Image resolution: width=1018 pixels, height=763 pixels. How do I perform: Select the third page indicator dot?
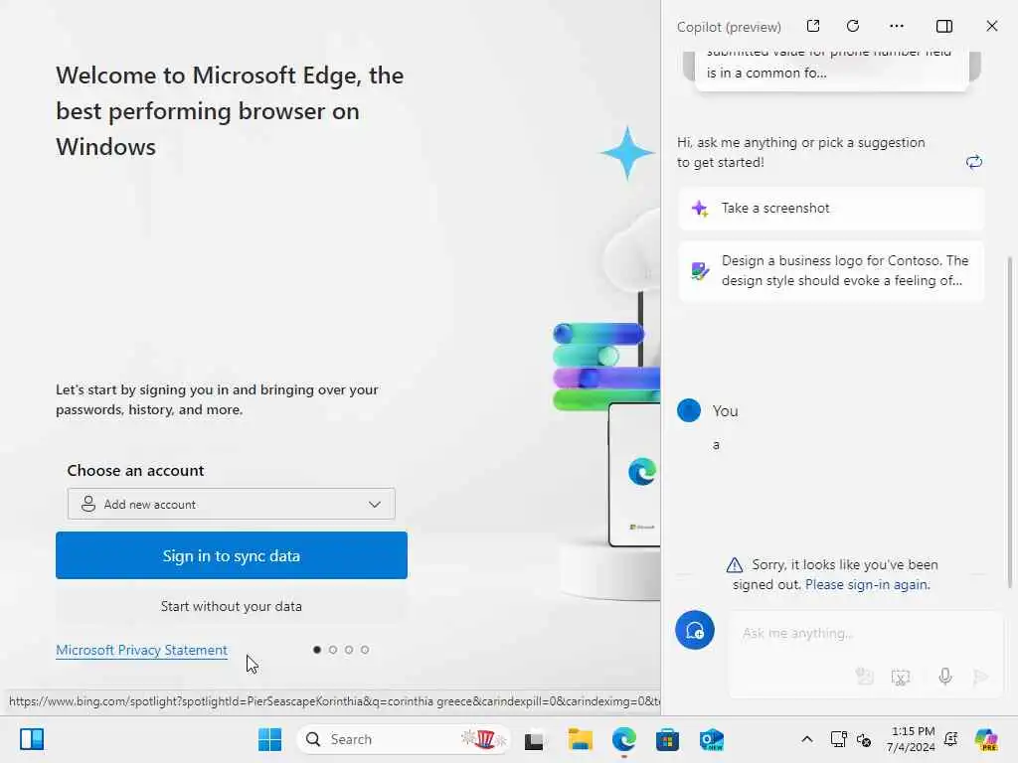[x=349, y=650]
